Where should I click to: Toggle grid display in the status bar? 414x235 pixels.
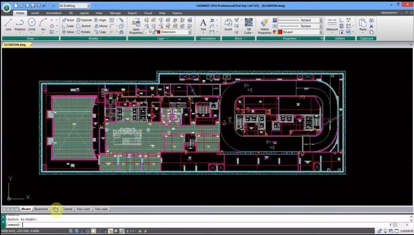coord(76,231)
